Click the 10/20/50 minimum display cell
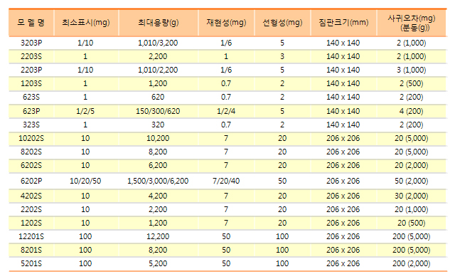This screenshot has height=279, width=455. pos(85,181)
